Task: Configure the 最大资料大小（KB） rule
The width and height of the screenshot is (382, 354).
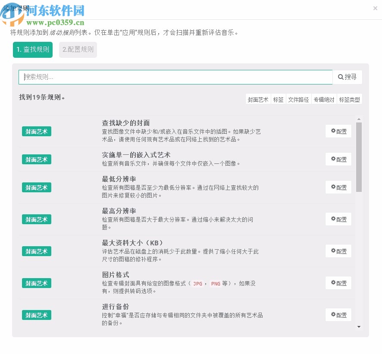Action: point(338,251)
